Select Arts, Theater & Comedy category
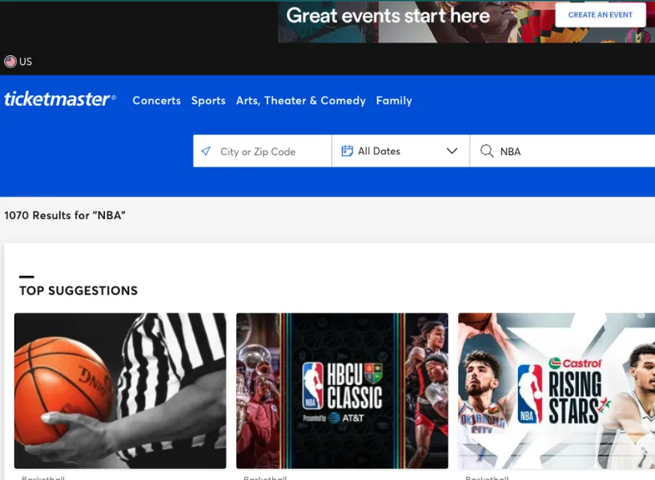The image size is (655, 480). coord(300,101)
